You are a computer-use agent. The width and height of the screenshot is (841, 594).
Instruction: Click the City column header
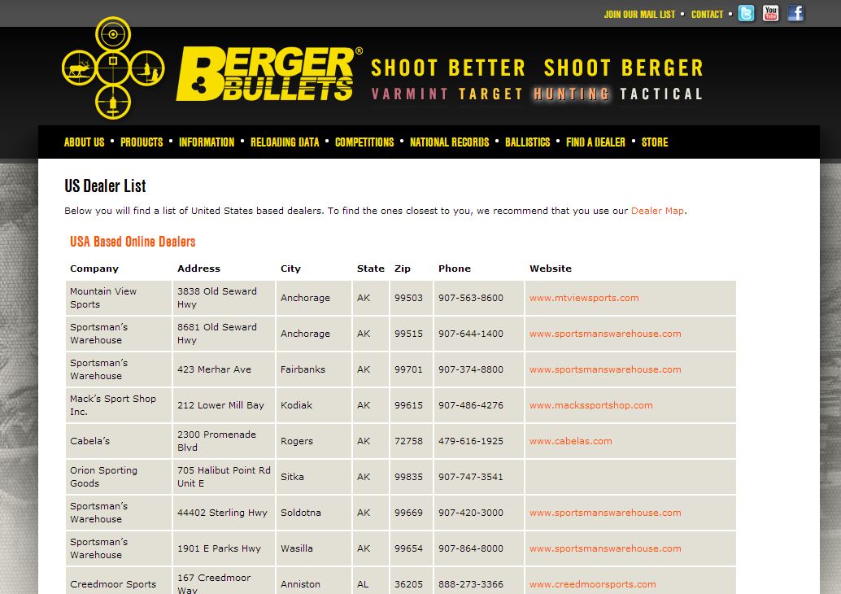290,269
